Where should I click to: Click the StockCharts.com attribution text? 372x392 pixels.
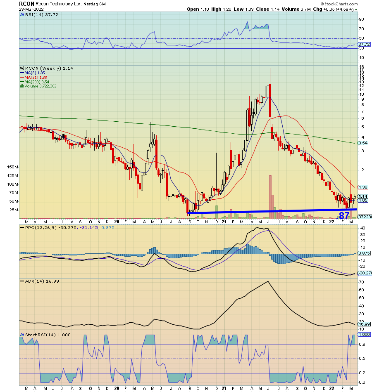pyautogui.click(x=339, y=4)
